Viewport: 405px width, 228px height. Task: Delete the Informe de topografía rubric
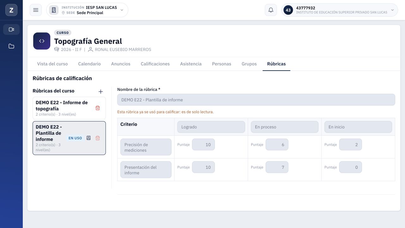(x=98, y=108)
